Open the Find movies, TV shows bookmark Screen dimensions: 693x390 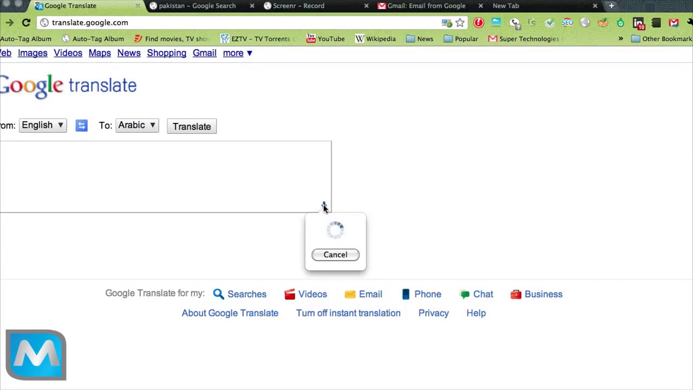coord(171,39)
